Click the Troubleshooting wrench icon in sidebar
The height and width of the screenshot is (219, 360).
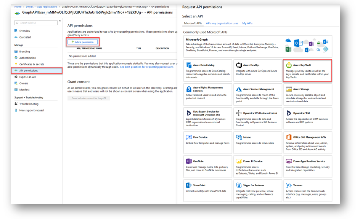click(x=16, y=104)
